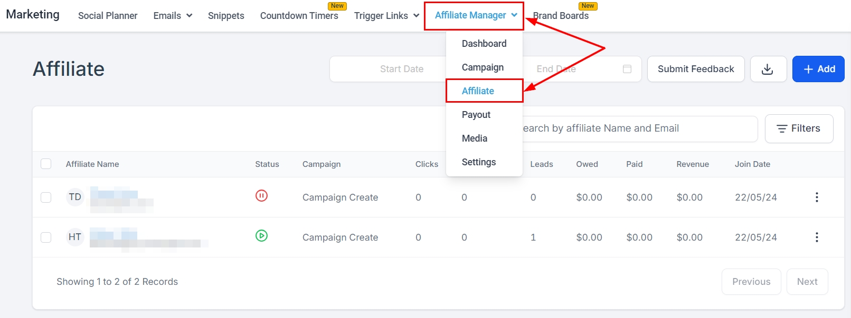Open the Campaign menu item

pos(483,67)
